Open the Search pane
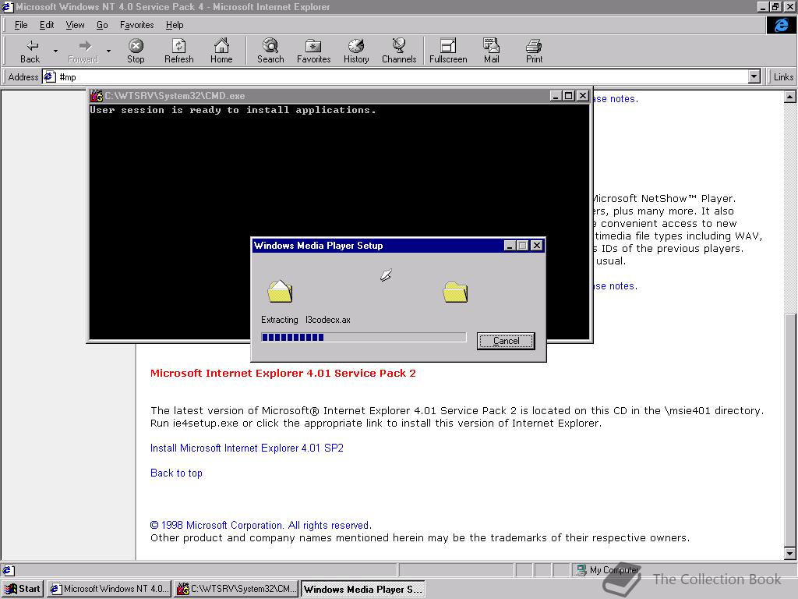 pos(270,51)
